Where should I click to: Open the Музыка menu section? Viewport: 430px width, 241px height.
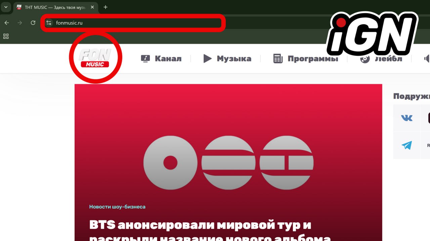[x=227, y=59]
